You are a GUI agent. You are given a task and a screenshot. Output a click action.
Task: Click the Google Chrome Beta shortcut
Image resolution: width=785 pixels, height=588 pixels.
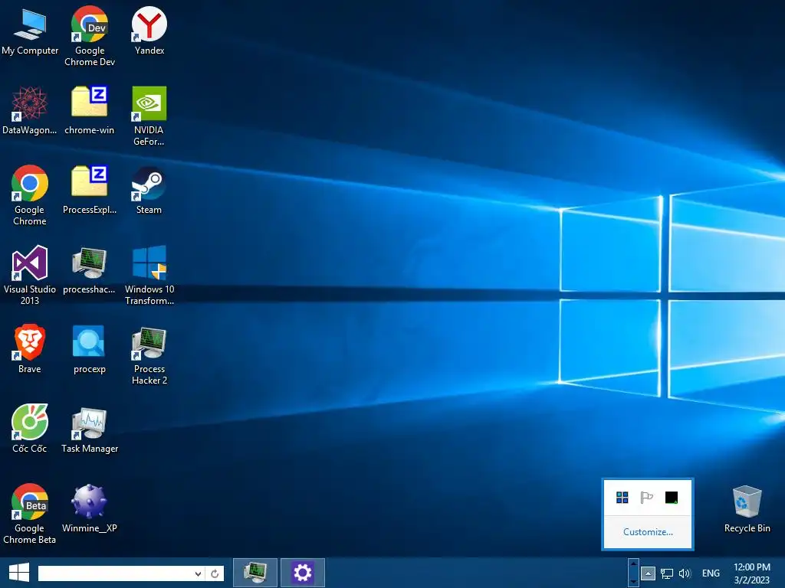click(30, 514)
